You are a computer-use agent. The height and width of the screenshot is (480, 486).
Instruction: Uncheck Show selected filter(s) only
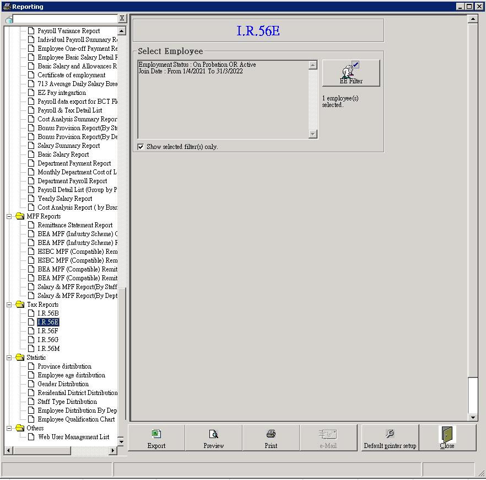[141, 147]
